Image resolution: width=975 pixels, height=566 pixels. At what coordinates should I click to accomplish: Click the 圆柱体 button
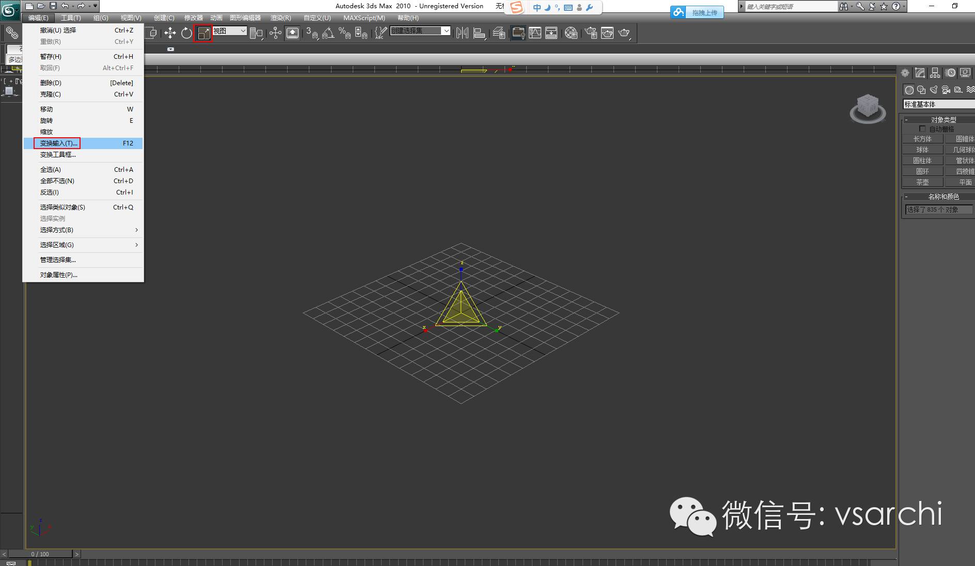pos(922,160)
